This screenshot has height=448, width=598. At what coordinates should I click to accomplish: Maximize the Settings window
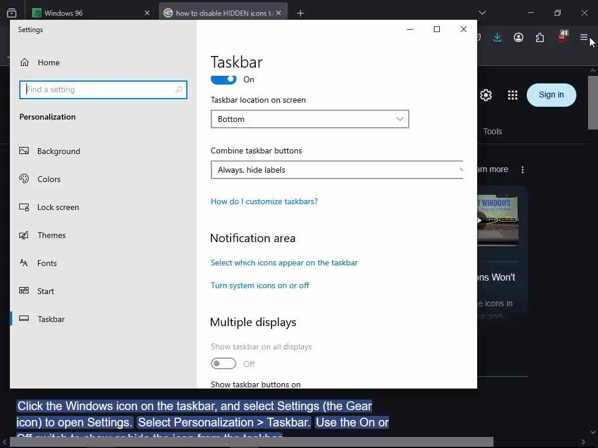pyautogui.click(x=437, y=29)
